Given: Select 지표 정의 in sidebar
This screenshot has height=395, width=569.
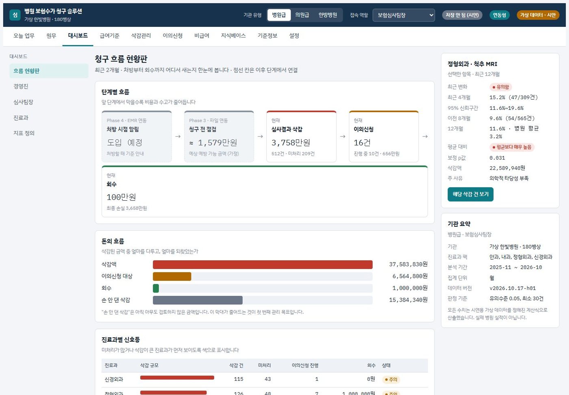Looking at the screenshot, I should pyautogui.click(x=49, y=133).
